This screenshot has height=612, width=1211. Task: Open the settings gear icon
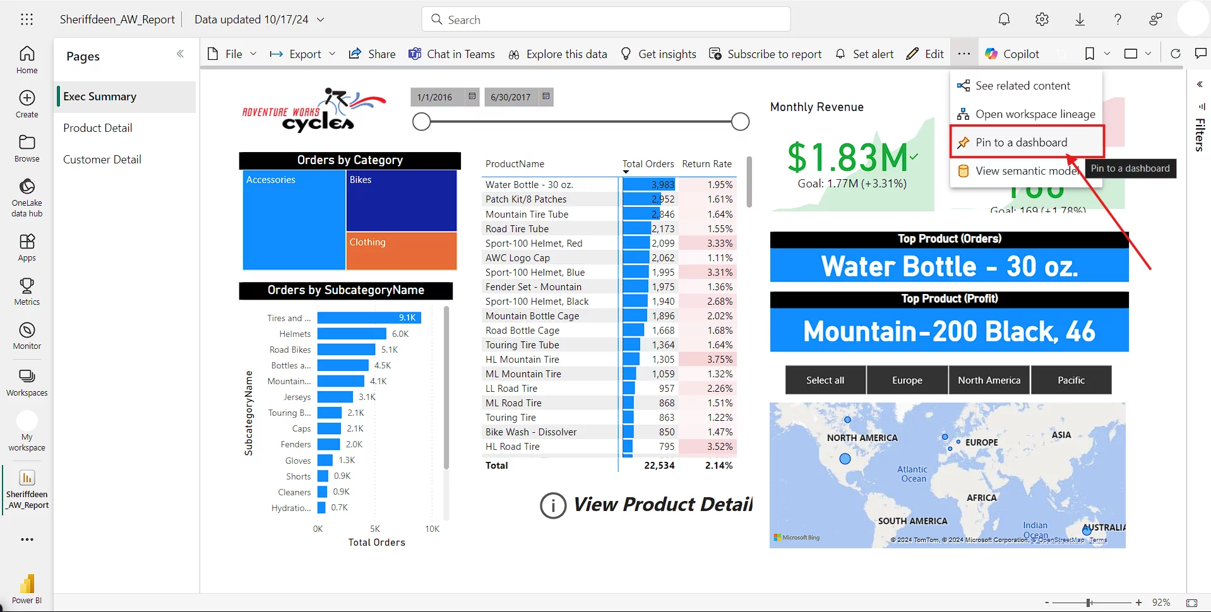coord(1042,20)
